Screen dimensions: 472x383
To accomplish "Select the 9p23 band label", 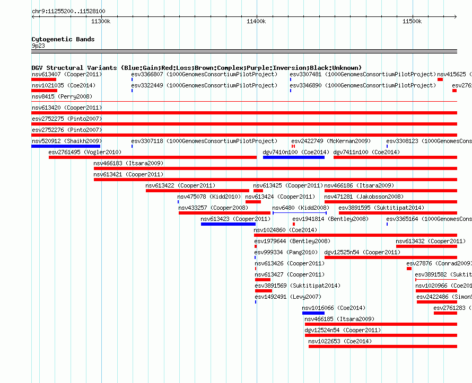I will (38, 46).
